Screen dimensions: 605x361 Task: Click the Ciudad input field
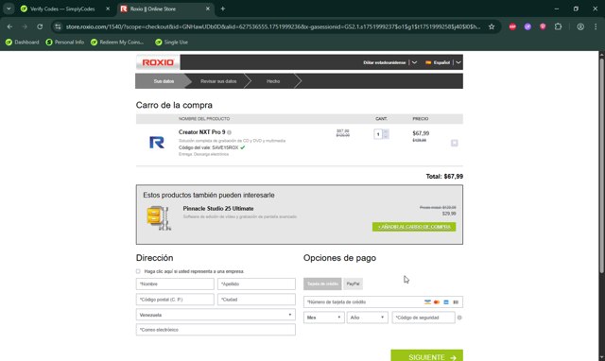tap(256, 300)
